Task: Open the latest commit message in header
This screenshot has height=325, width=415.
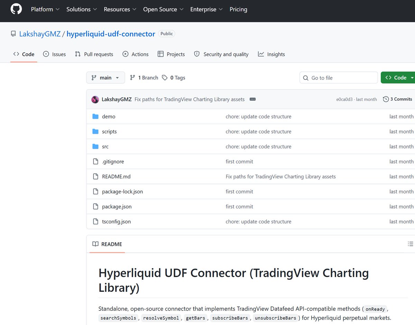Action: click(190, 99)
